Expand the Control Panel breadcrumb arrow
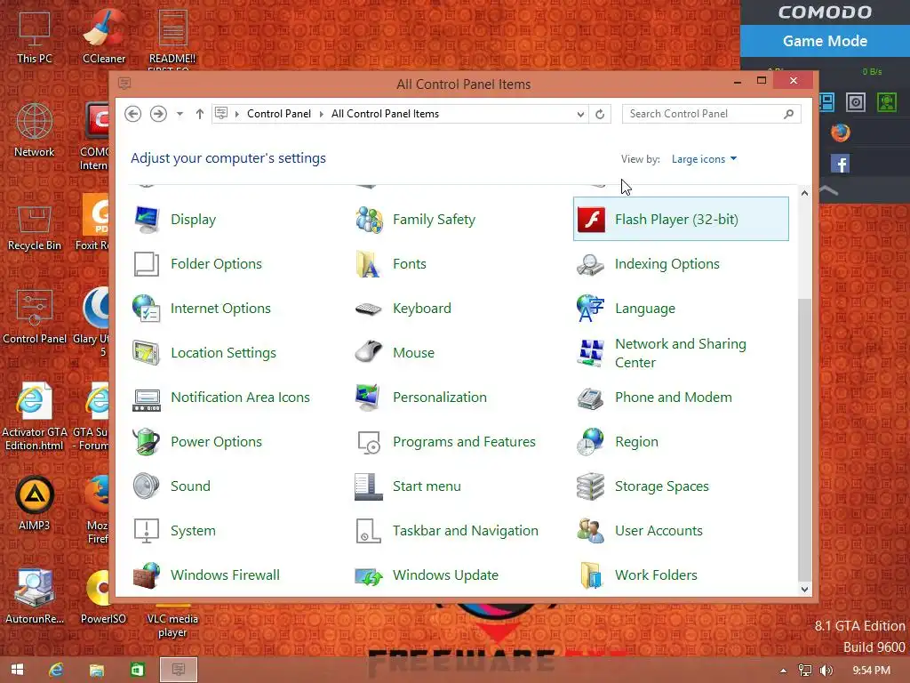 [x=322, y=114]
